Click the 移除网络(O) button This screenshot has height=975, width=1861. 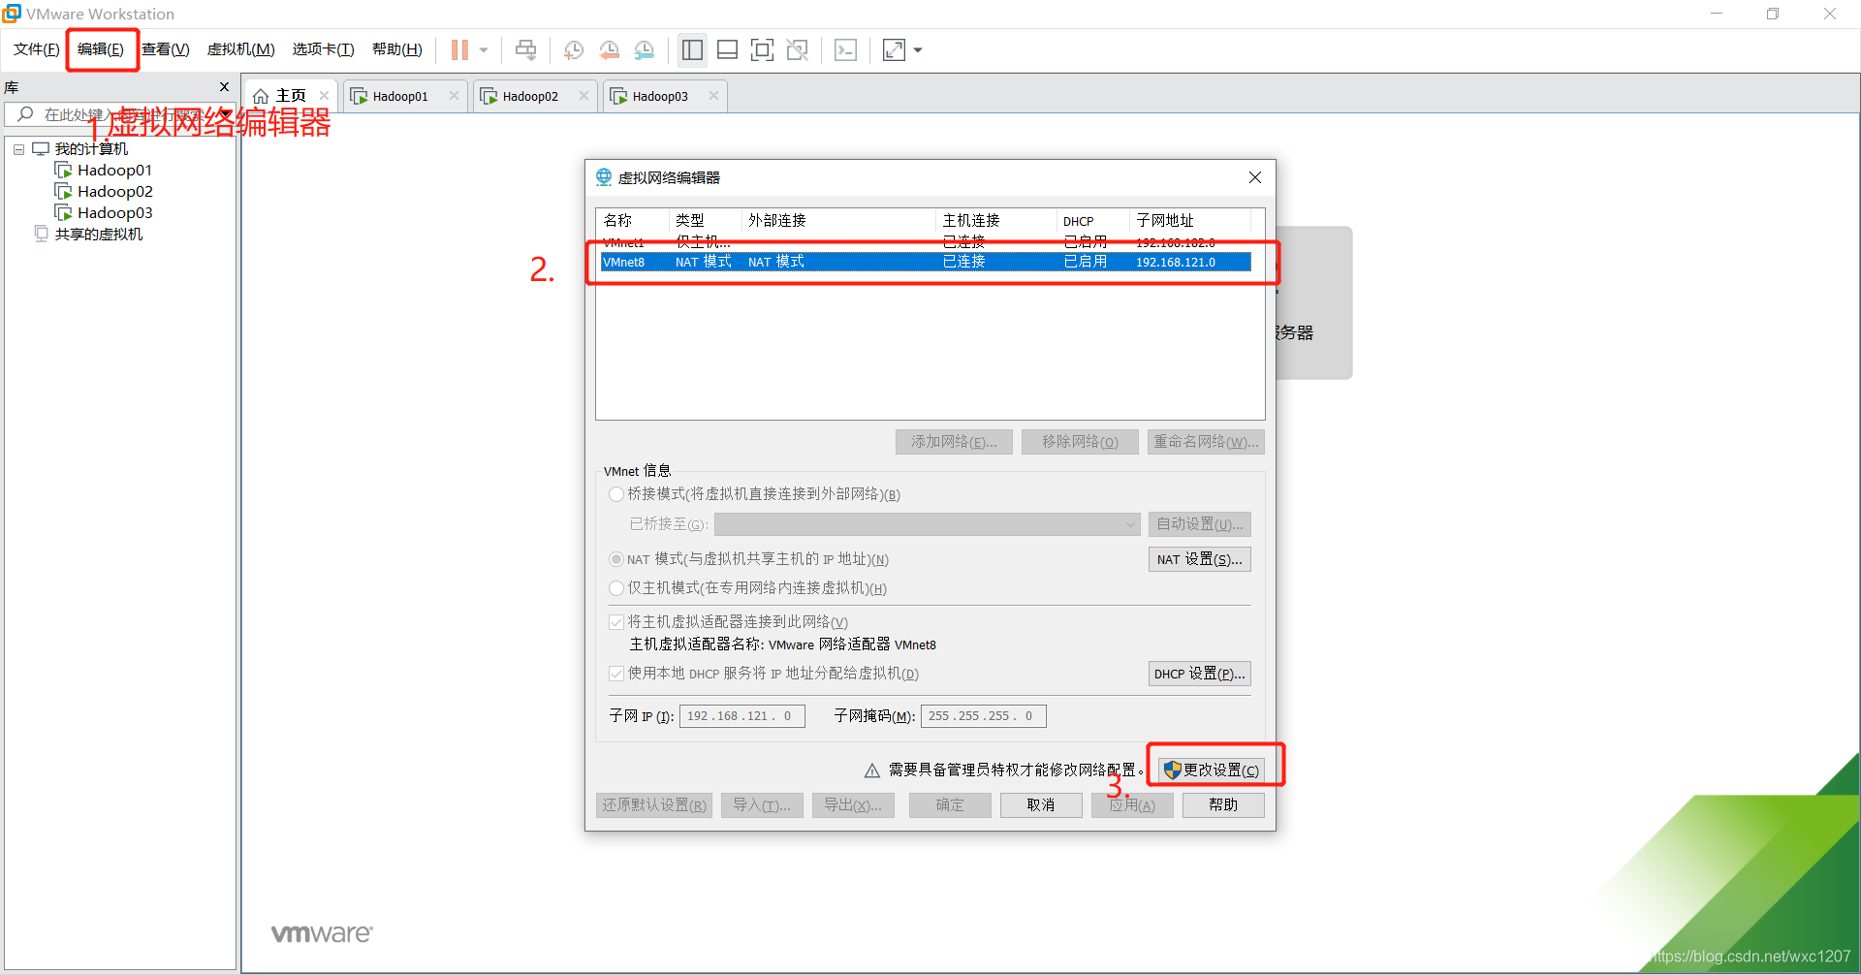(x=1080, y=442)
